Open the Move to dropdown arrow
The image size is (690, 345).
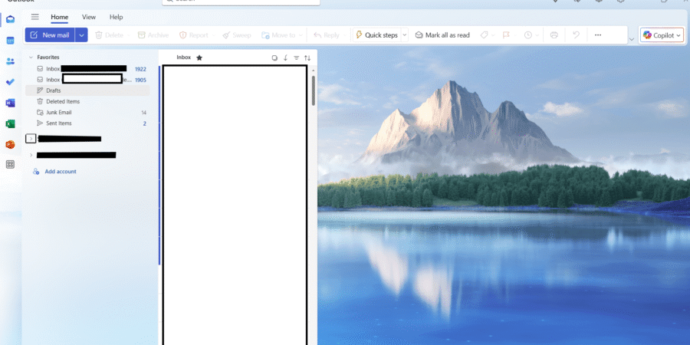[301, 35]
